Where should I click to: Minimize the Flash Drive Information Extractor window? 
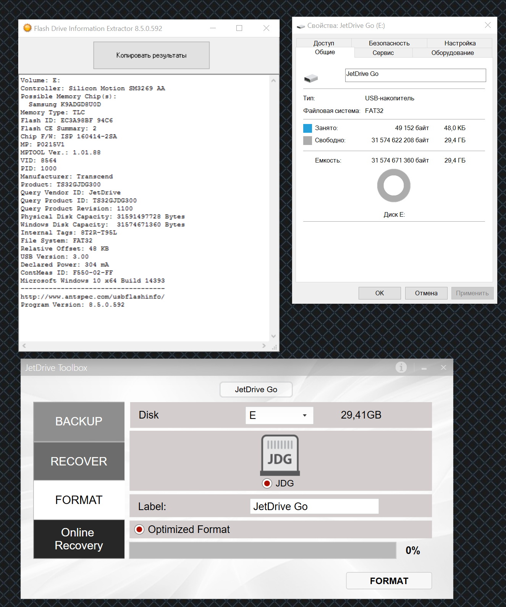pyautogui.click(x=213, y=28)
